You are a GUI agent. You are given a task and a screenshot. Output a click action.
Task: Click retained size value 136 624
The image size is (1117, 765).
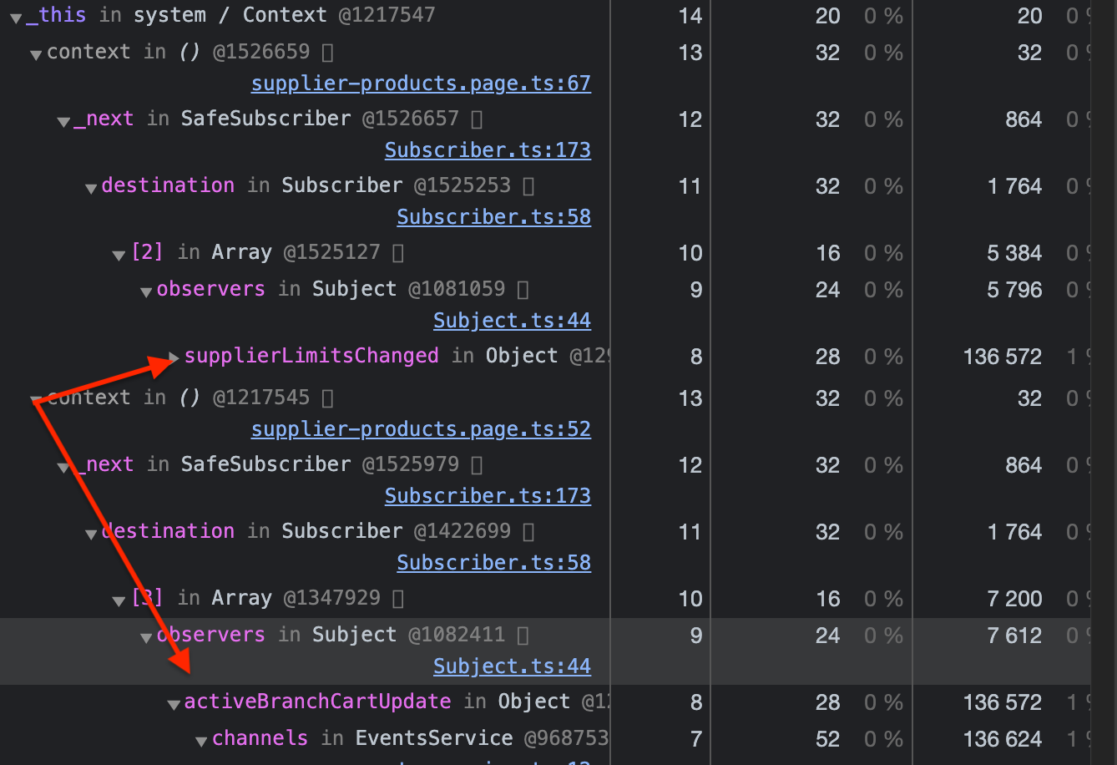[1003, 739]
